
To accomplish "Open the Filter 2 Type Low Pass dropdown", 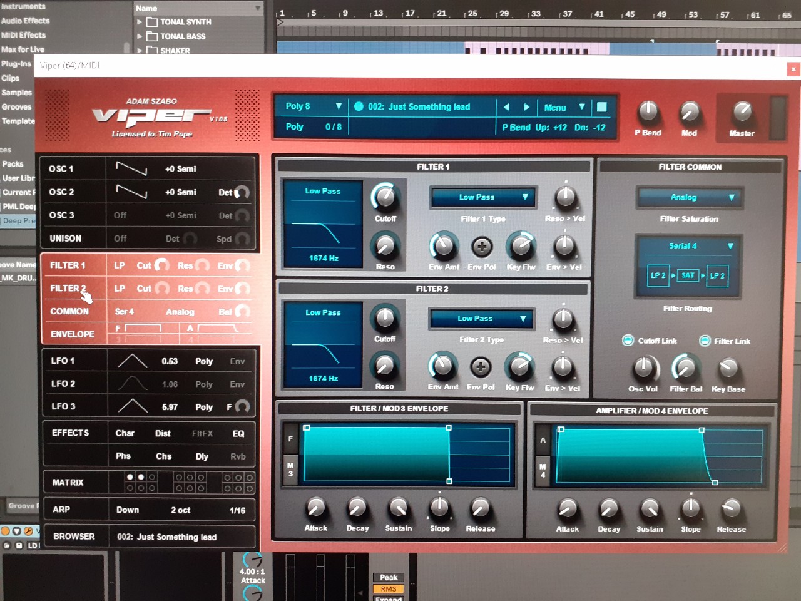I will tap(481, 319).
